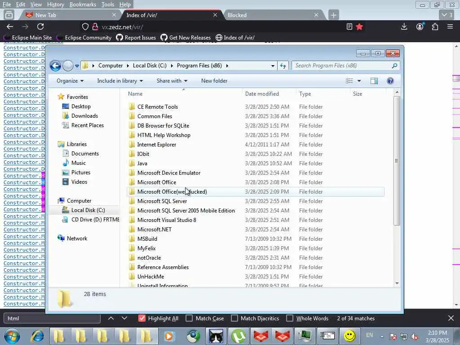The height and width of the screenshot is (345, 460).
Task: Open Report Issues bookmark
Action: pyautogui.click(x=136, y=38)
